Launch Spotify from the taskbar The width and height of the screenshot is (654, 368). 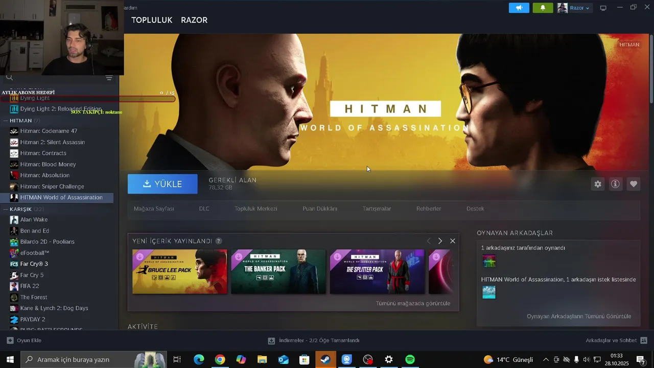point(410,359)
